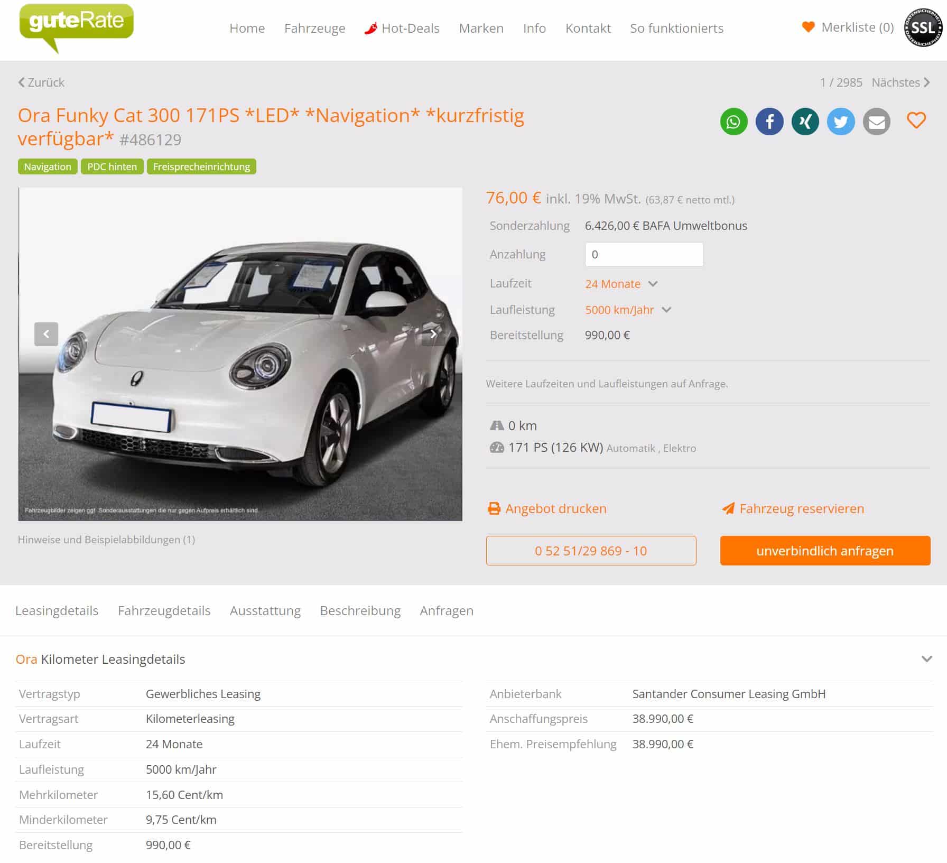Share listing on Facebook icon

tap(769, 122)
